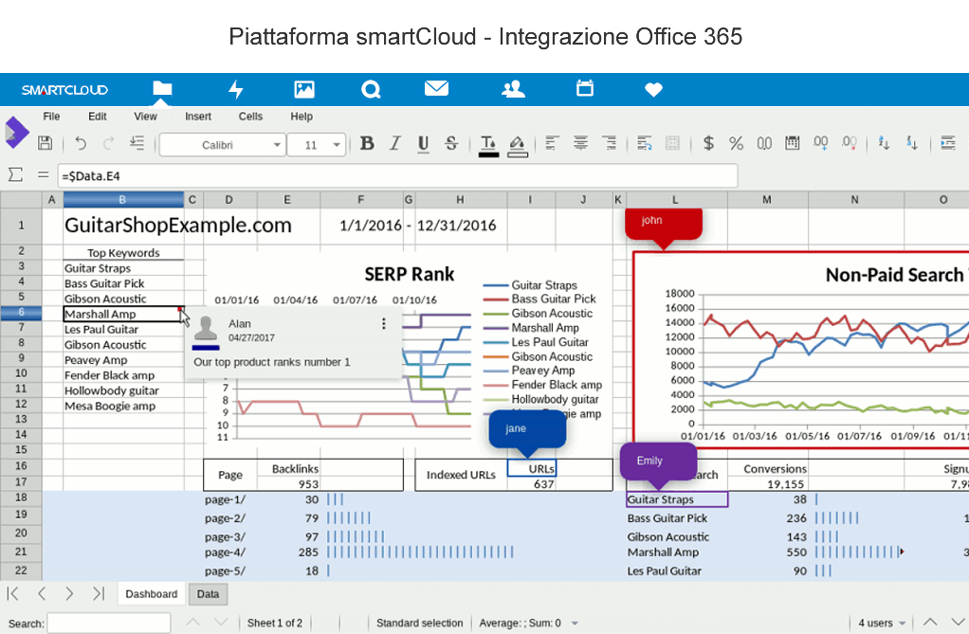
Task: Open the Calendar icon in SmartCloud bar
Action: coord(585,89)
